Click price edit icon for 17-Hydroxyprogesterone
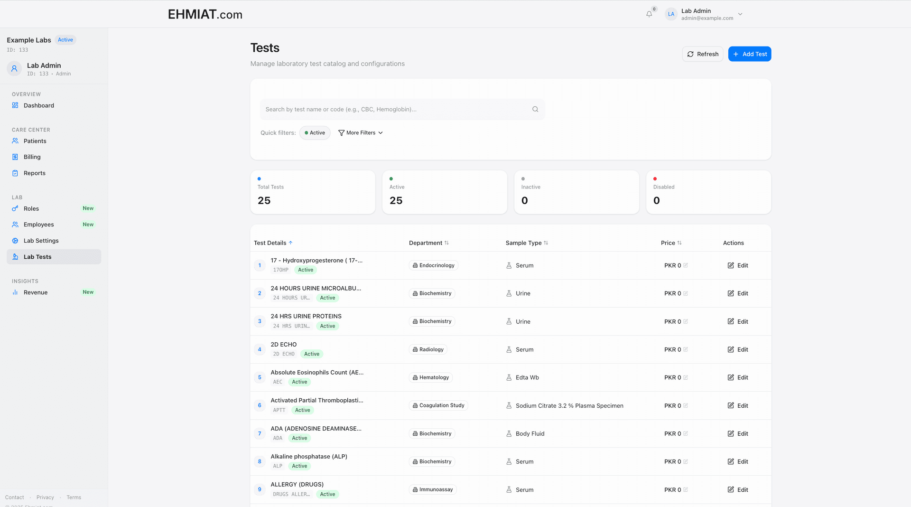This screenshot has height=507, width=911. (686, 265)
